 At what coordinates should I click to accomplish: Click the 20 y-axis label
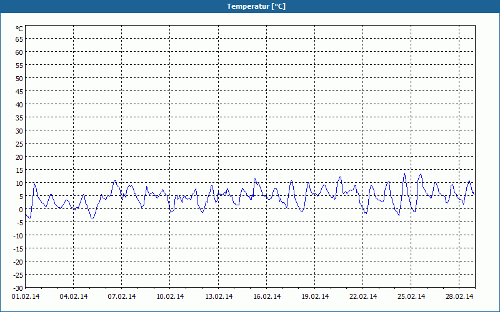click(x=19, y=157)
